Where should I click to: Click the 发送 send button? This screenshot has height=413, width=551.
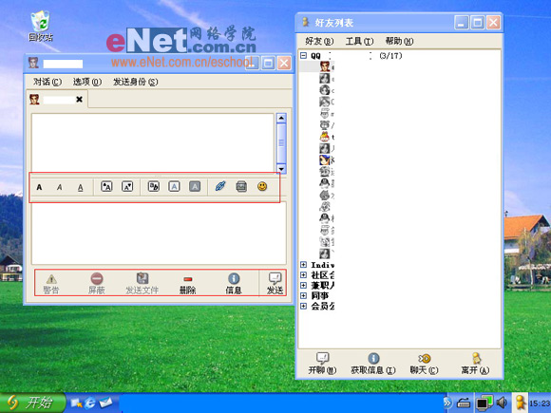click(275, 284)
